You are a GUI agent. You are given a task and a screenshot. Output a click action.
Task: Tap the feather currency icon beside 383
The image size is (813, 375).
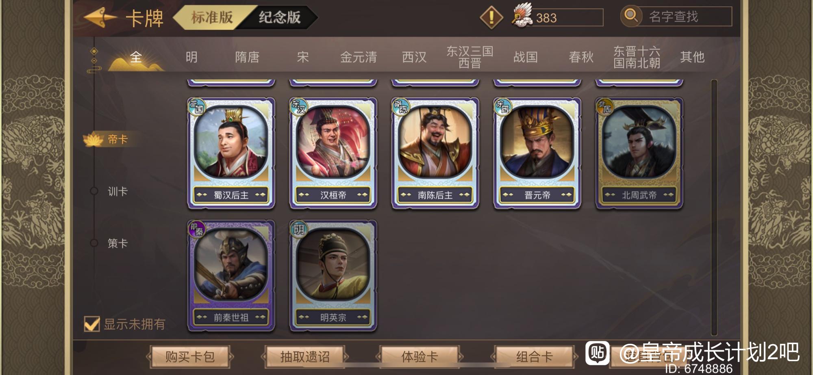tap(522, 15)
